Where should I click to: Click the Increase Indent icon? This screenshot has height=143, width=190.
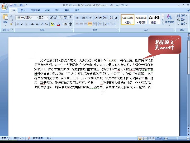100,18
